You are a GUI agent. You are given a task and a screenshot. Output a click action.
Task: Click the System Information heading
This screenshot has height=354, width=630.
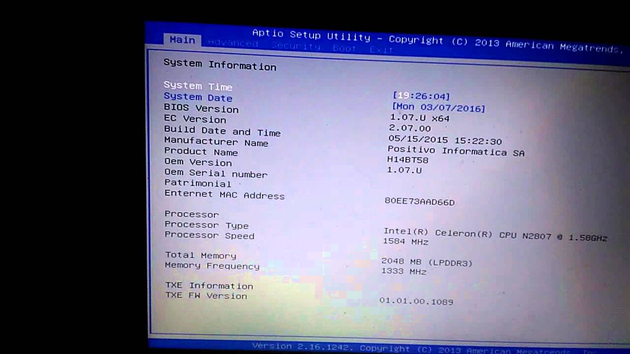click(220, 65)
